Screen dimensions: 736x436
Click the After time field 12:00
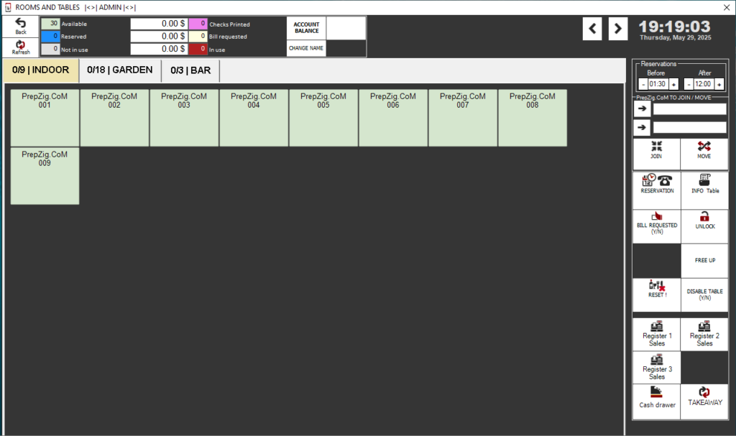point(704,84)
